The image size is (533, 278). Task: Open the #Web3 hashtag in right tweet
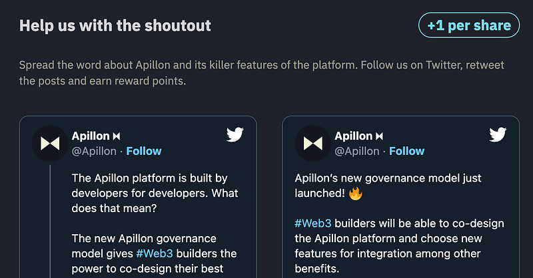[x=312, y=223]
